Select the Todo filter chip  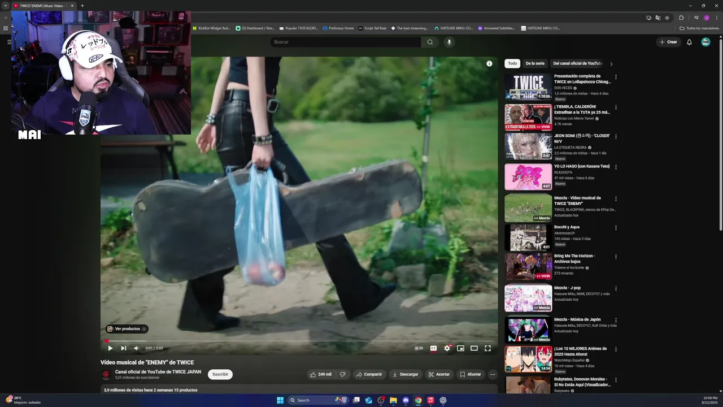coord(512,63)
